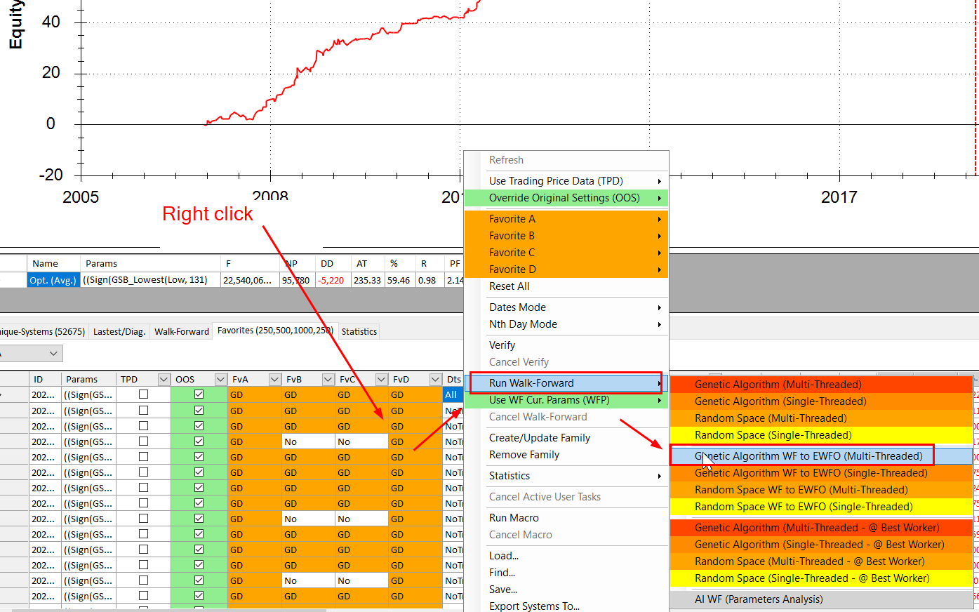Select Genetic Algorithm WF to EWFO (Multi-Threaded)
The width and height of the screenshot is (979, 612).
pos(808,456)
